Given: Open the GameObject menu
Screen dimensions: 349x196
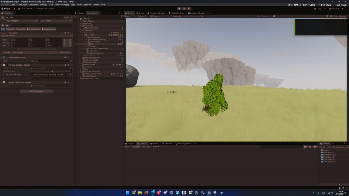Looking at the screenshot, I should [22, 5].
